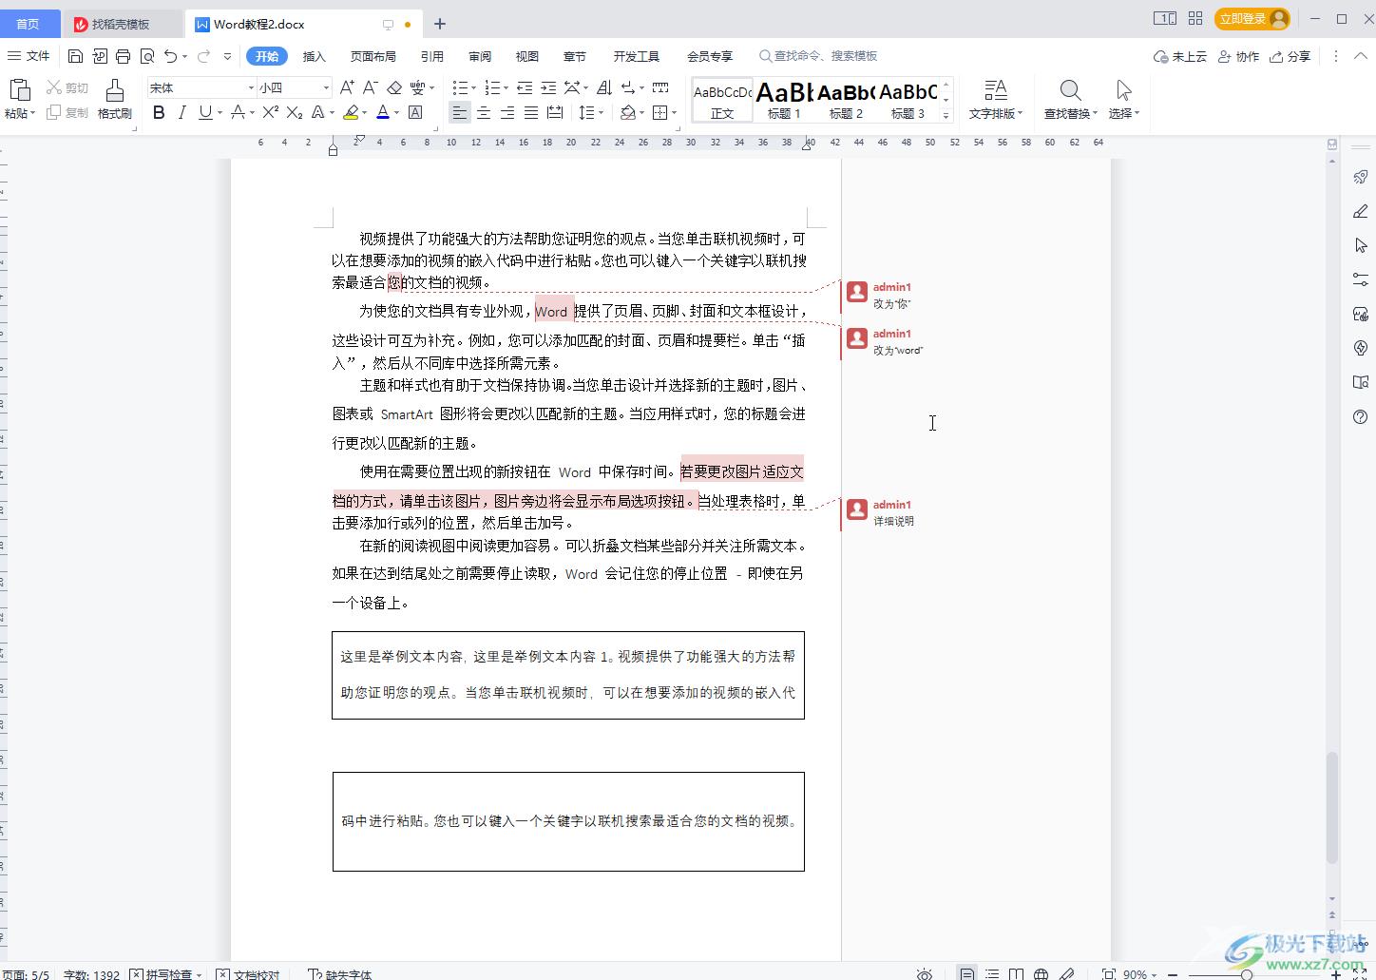Viewport: 1376px width, 980px height.
Task: Expand the bullet list dropdown arrow
Action: click(x=474, y=88)
